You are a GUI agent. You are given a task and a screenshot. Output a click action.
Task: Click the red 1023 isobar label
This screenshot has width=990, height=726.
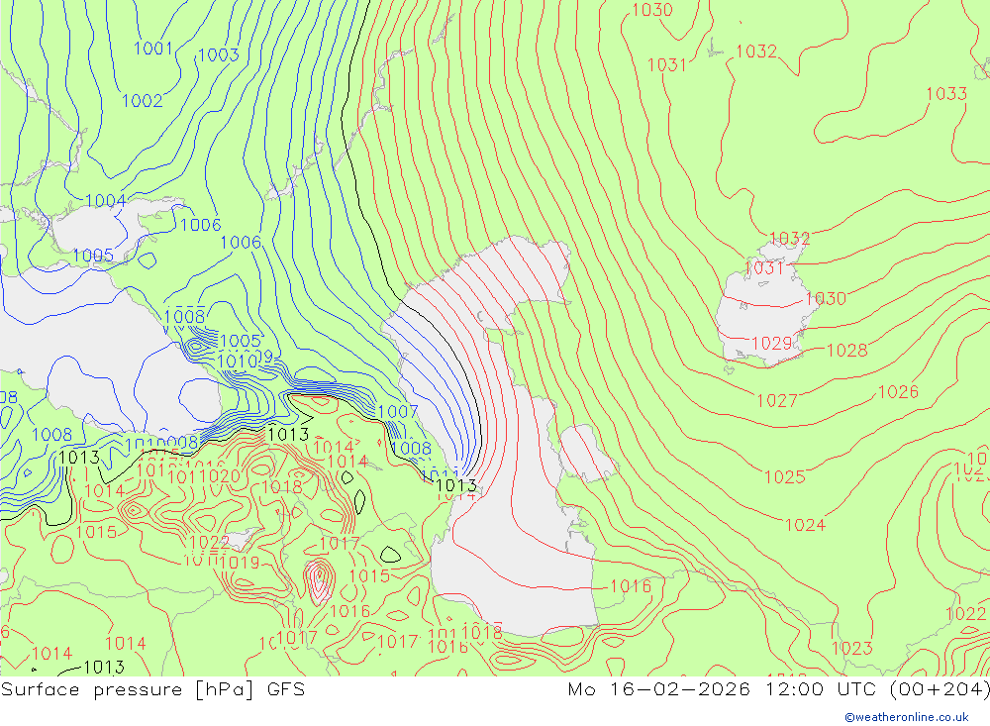[x=851, y=649]
